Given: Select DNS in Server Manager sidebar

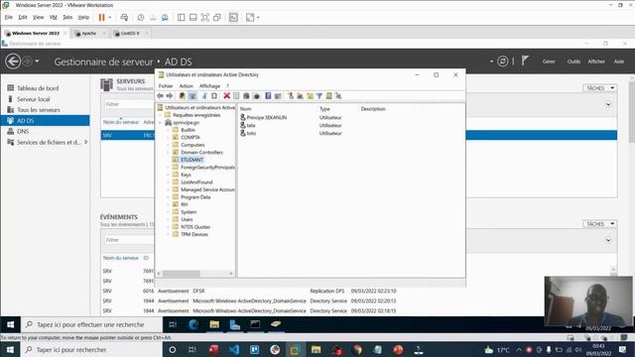Looking at the screenshot, I should click(x=23, y=132).
